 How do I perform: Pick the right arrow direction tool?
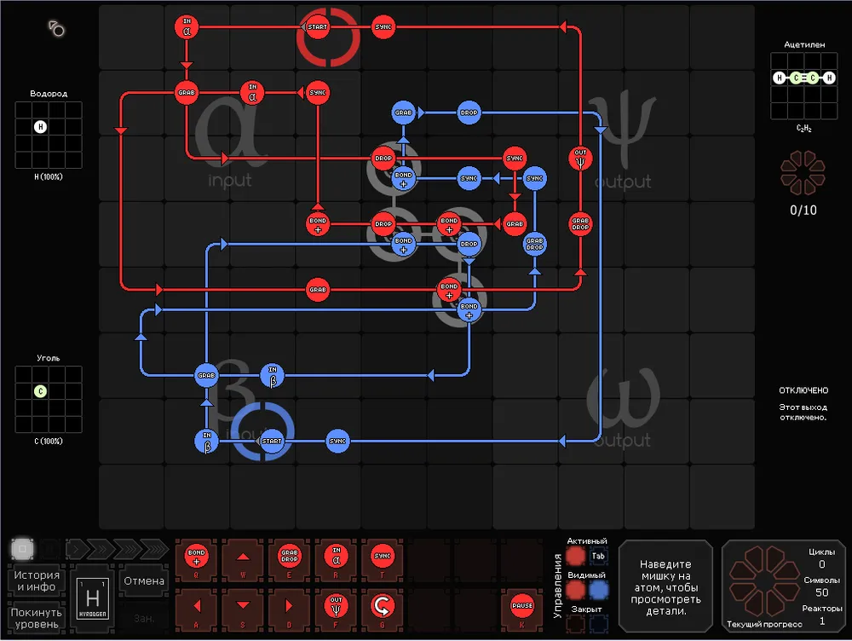289,606
